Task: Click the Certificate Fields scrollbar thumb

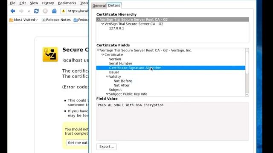Action: pyautogui.click(x=247, y=63)
